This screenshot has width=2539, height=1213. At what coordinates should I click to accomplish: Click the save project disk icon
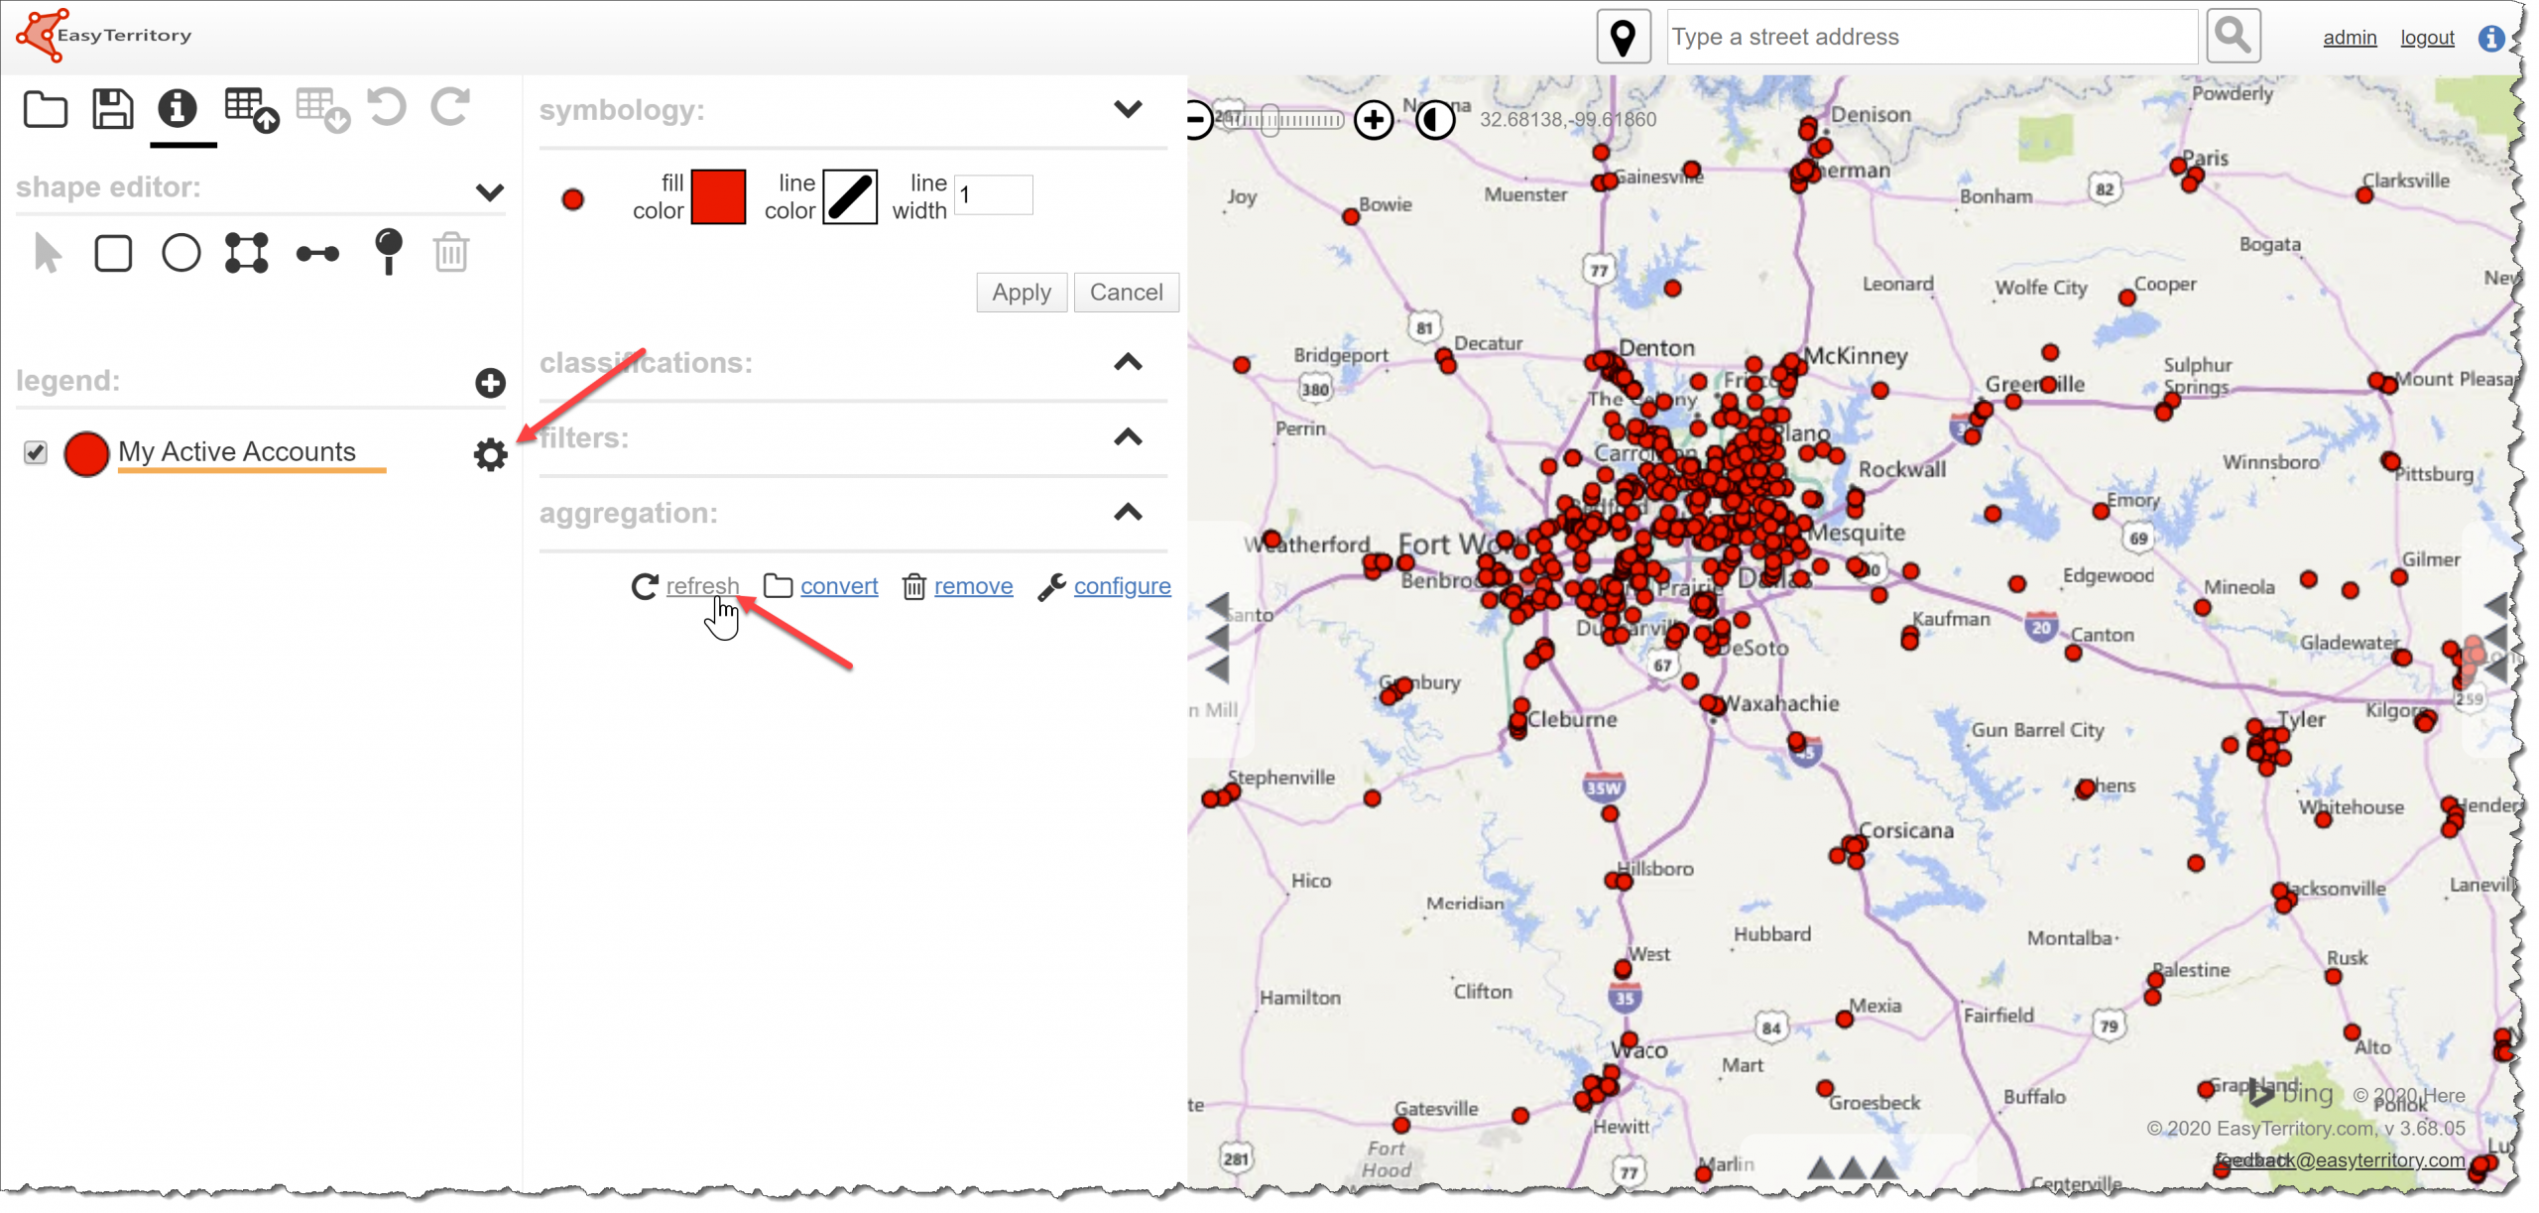[112, 109]
